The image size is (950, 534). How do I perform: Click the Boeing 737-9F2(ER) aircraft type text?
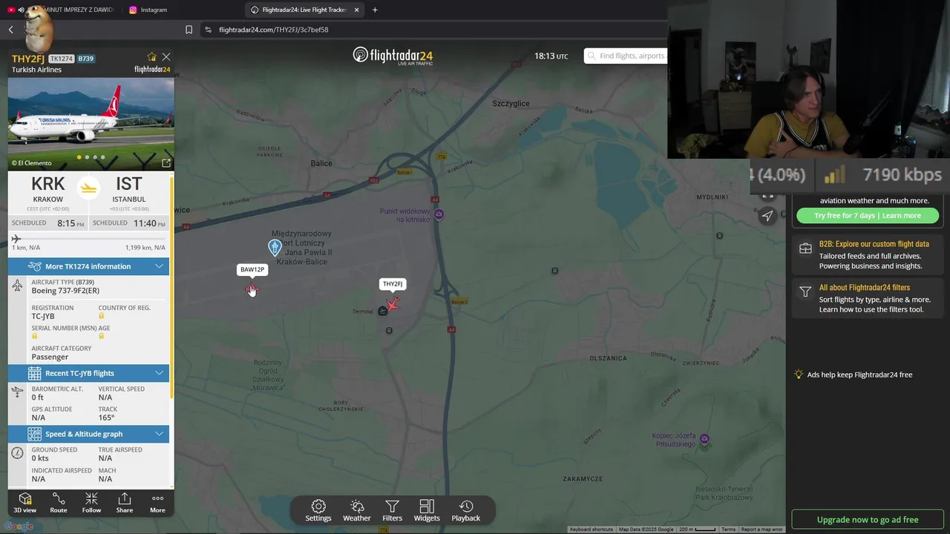(x=65, y=291)
